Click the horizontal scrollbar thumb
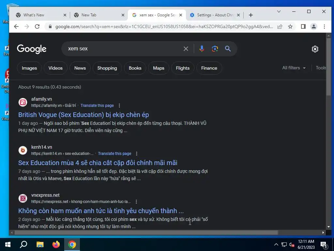 146,232
